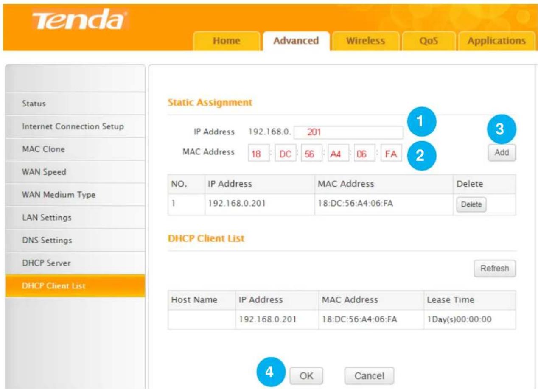Open the Wireless tab

click(365, 41)
